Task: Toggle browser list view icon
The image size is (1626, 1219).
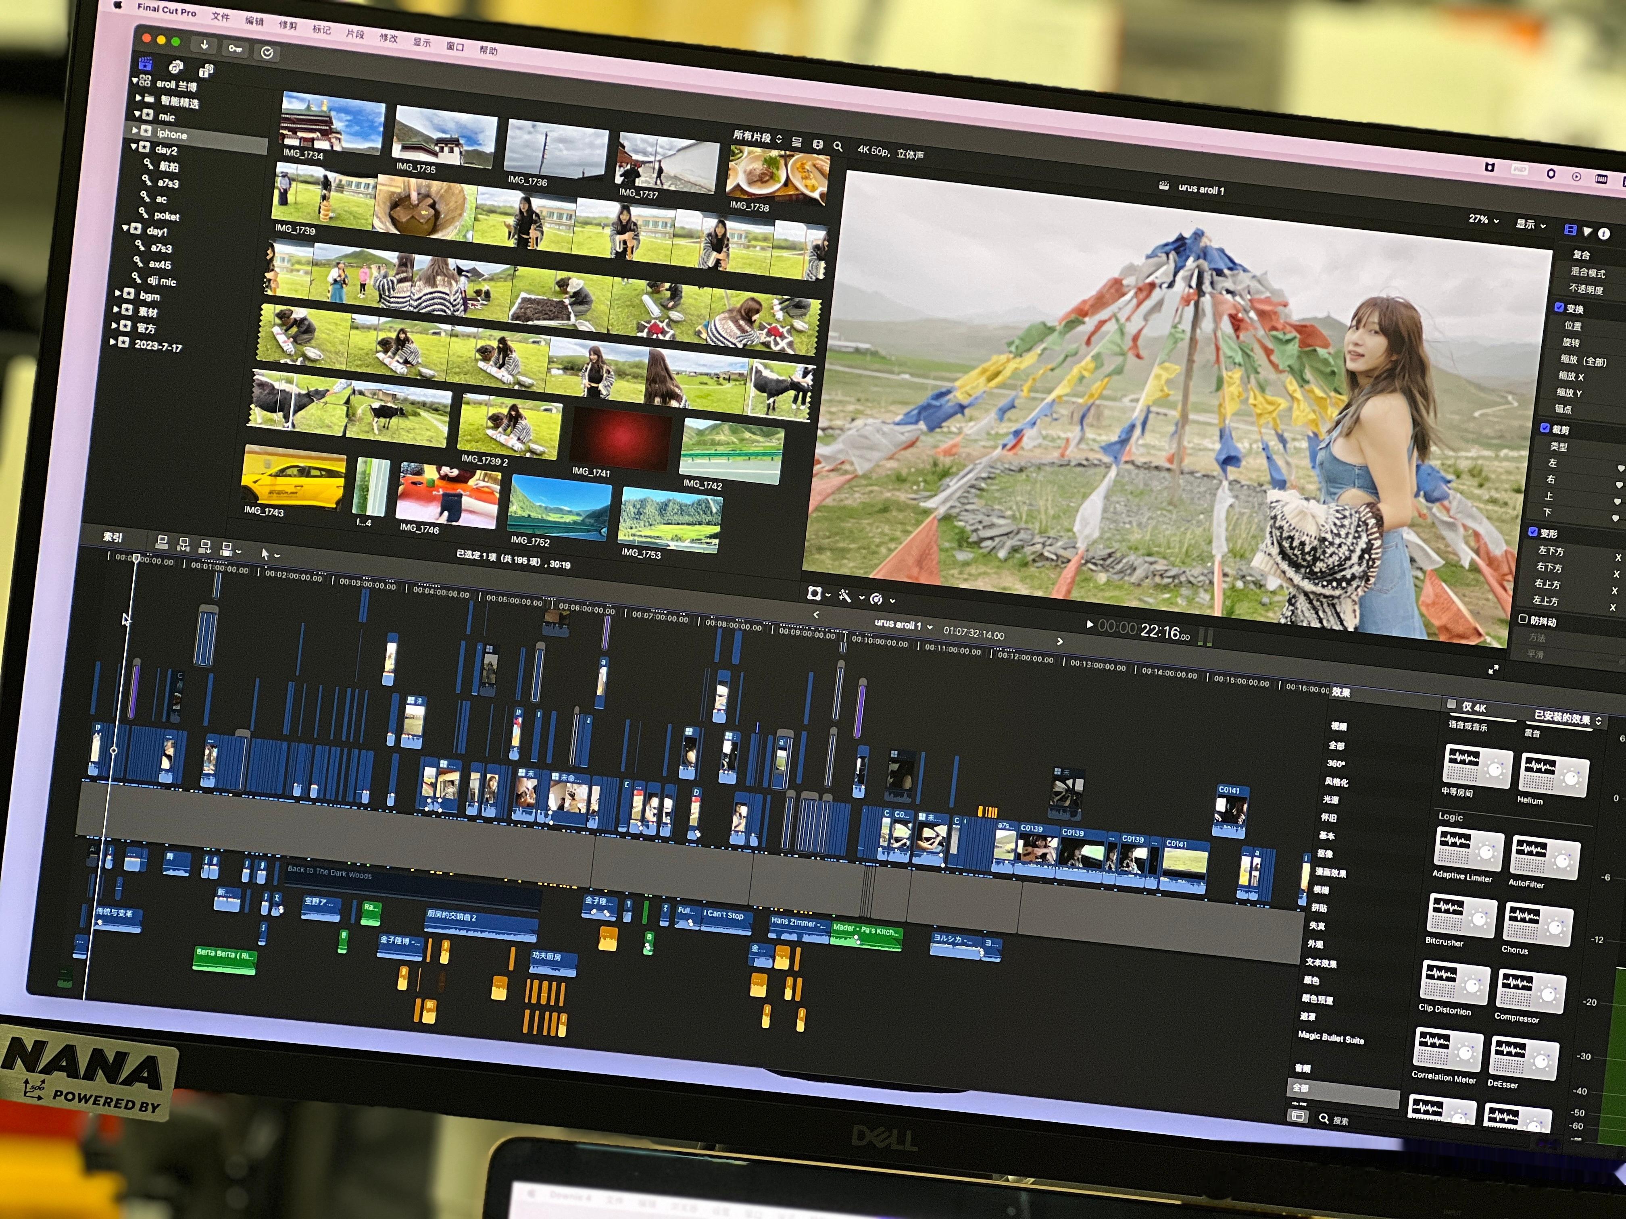Action: [797, 142]
